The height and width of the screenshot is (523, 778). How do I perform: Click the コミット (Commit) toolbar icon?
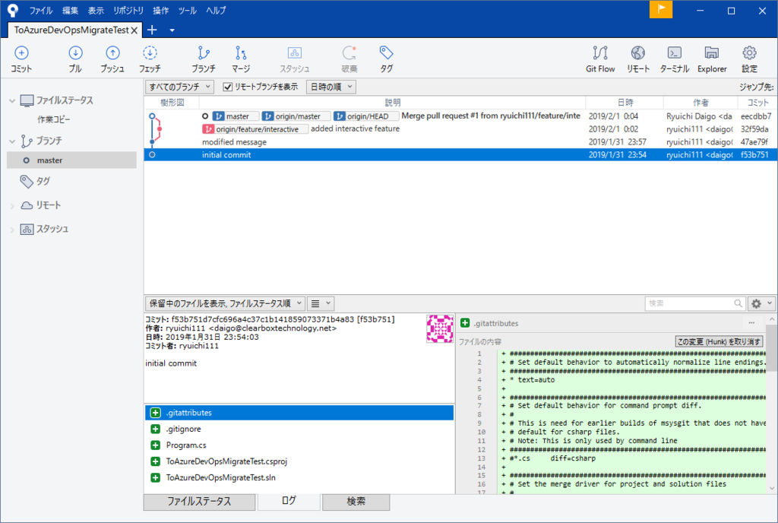(x=21, y=59)
